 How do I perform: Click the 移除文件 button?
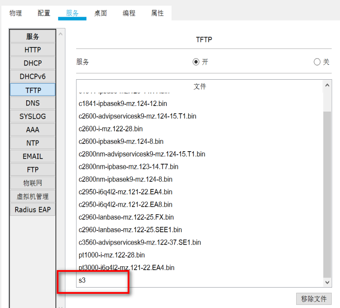(314, 299)
